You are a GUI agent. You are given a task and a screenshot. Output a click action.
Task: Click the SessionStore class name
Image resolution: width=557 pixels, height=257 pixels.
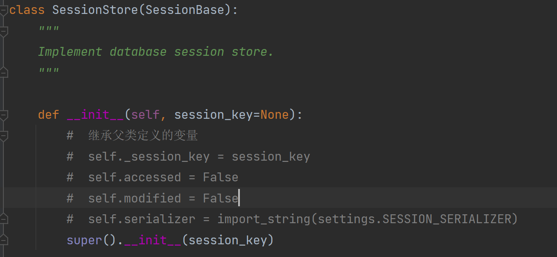[x=95, y=10]
